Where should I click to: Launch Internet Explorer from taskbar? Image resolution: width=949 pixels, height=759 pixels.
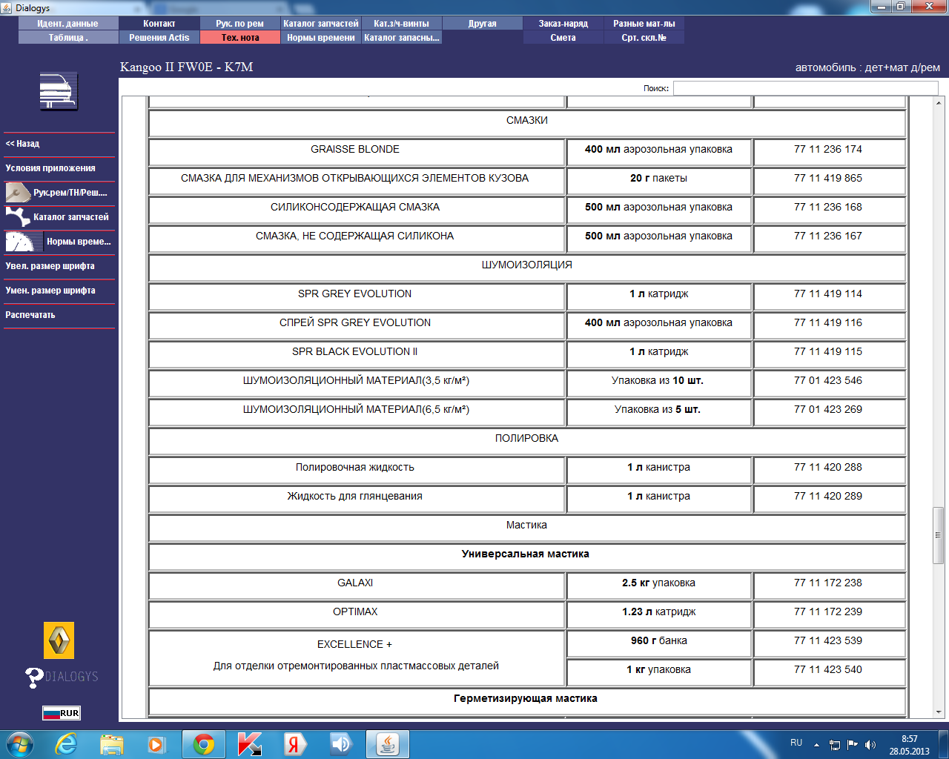pos(66,744)
